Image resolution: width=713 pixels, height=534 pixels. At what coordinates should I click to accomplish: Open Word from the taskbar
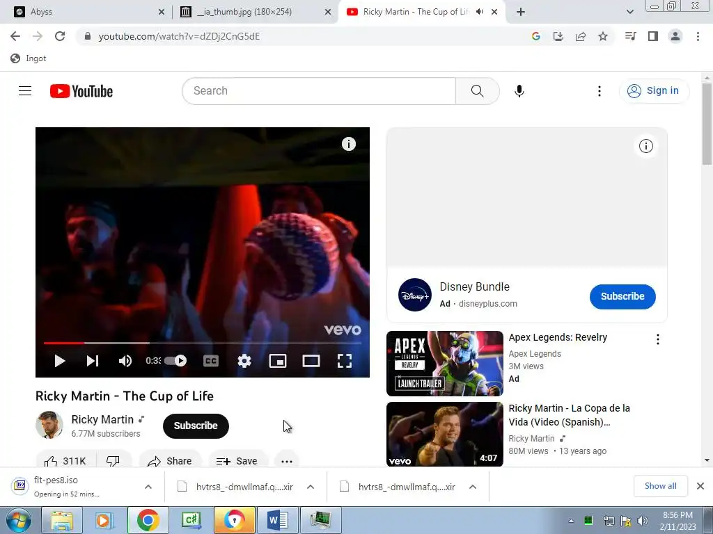coord(277,520)
